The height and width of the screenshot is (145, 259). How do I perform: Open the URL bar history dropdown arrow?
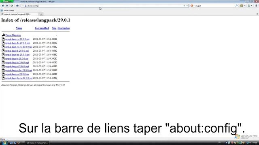click(187, 6)
